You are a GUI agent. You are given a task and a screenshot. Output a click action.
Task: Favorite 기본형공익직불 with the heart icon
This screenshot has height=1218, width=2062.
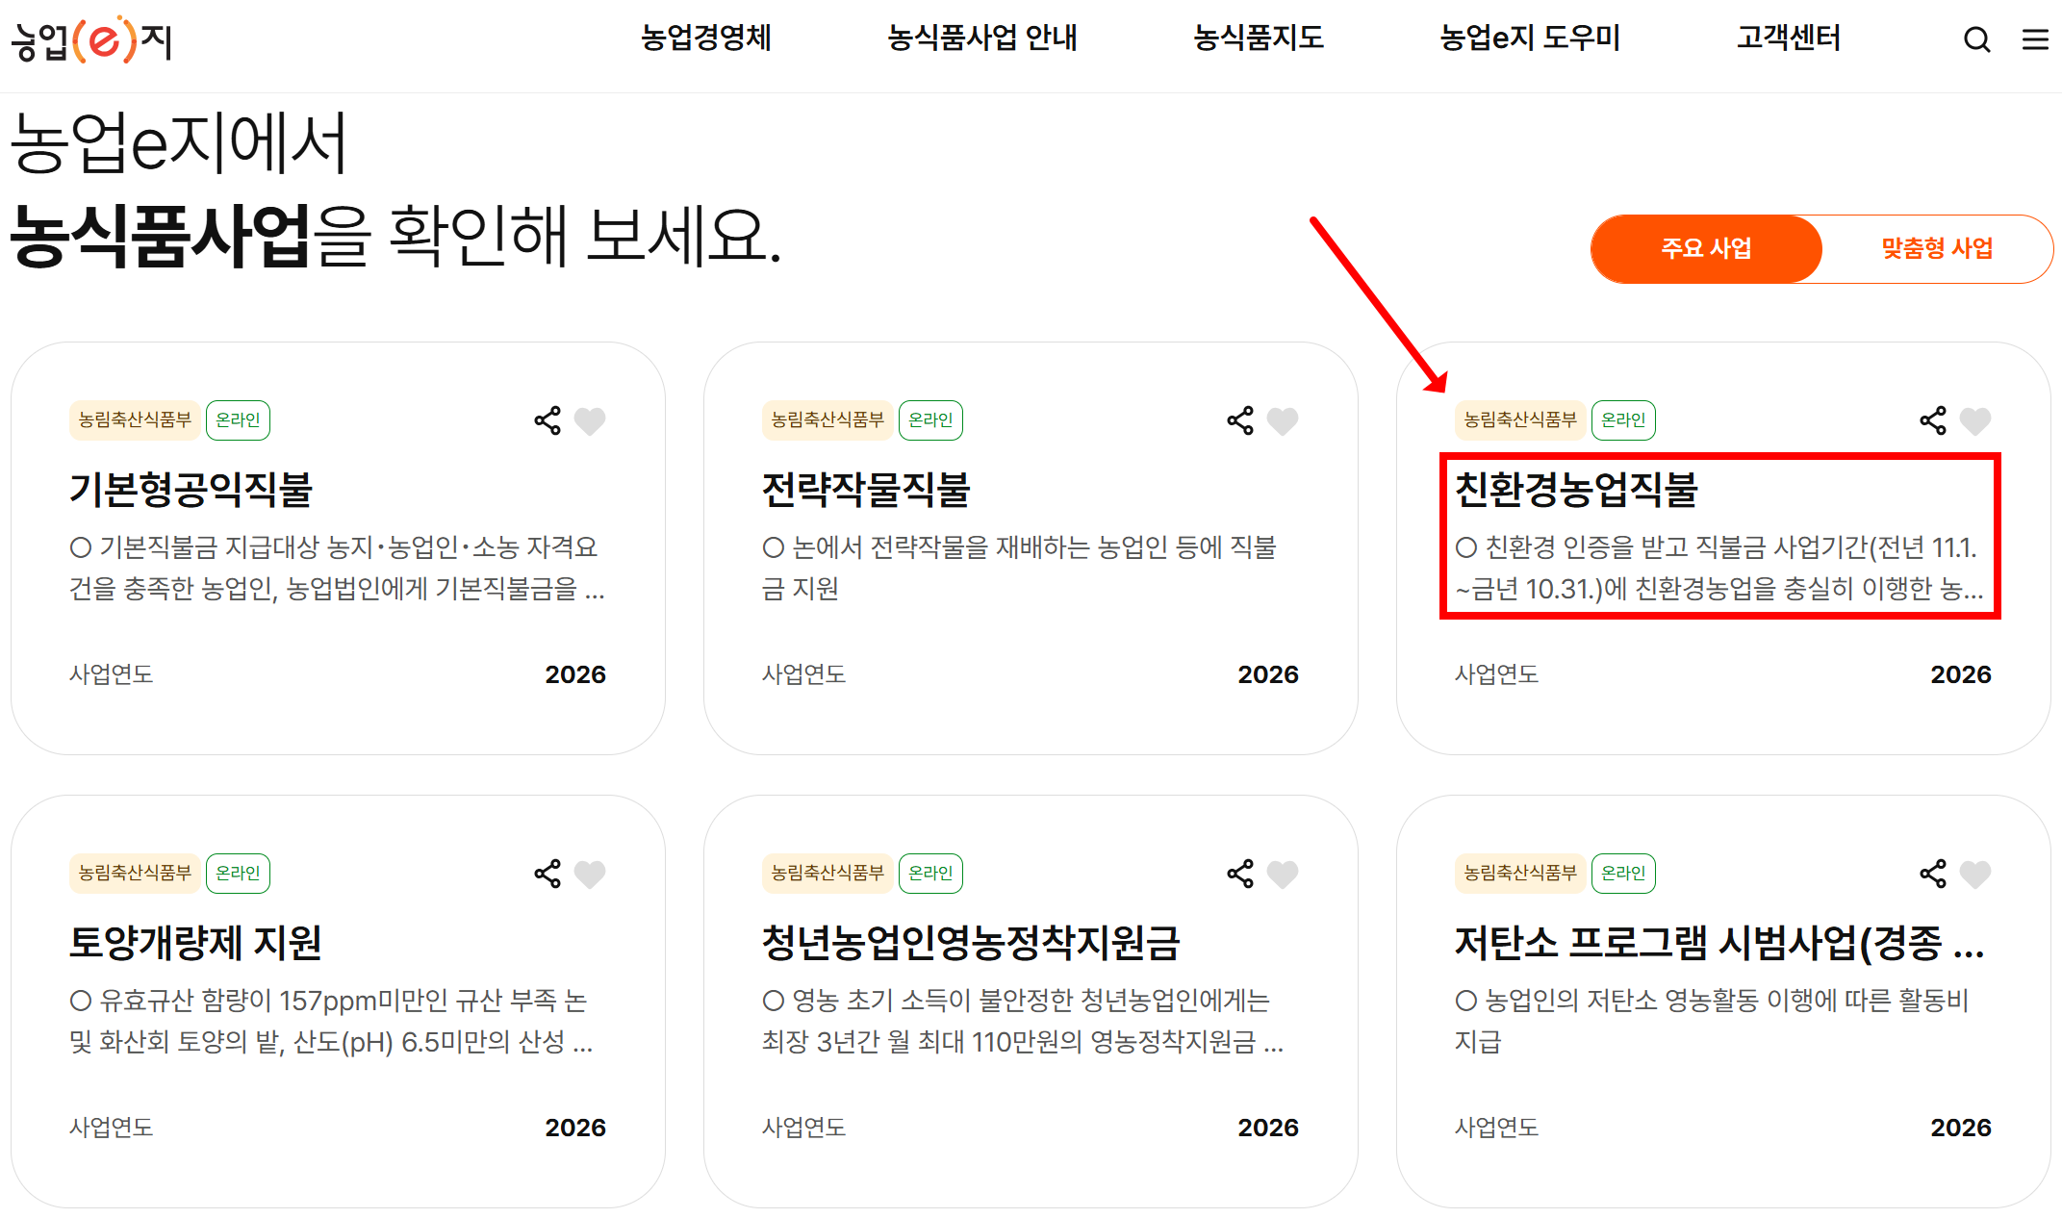[590, 420]
